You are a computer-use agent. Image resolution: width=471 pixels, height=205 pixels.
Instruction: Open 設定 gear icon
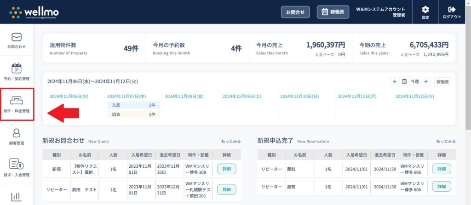[425, 10]
